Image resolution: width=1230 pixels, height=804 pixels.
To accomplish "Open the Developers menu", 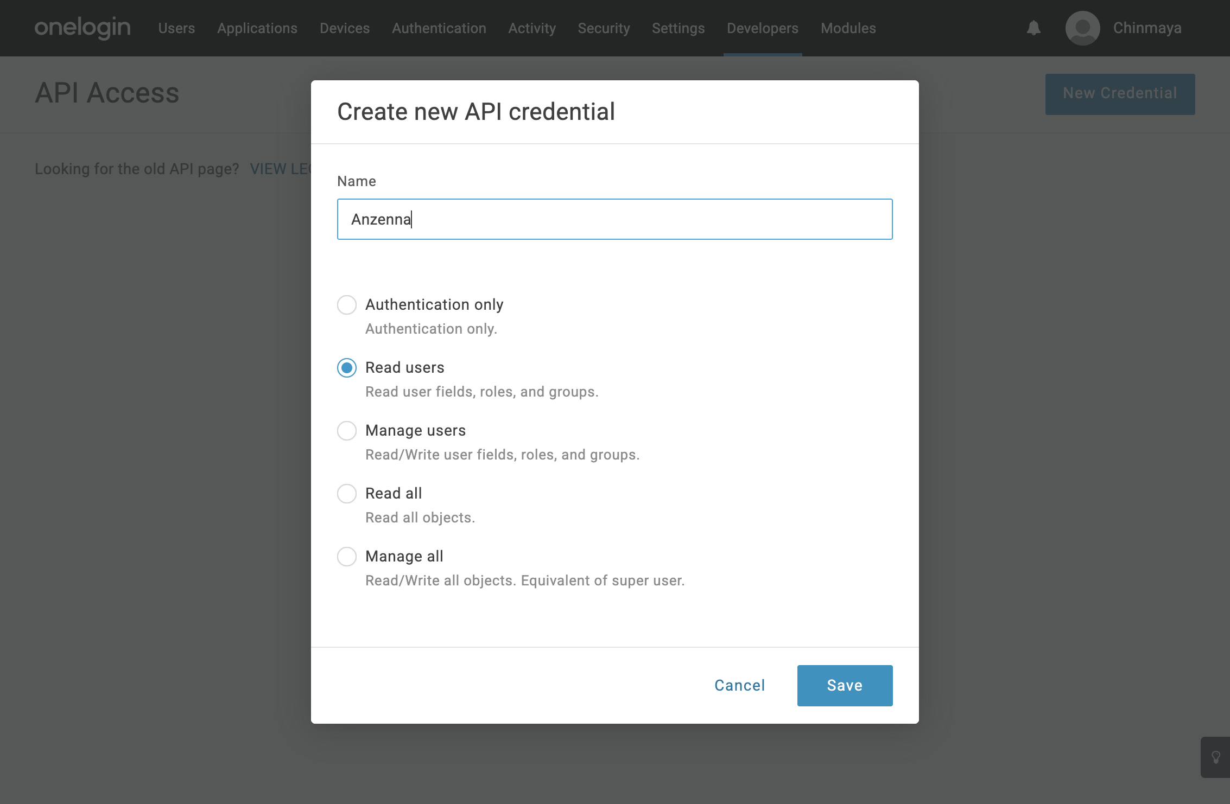I will (762, 28).
